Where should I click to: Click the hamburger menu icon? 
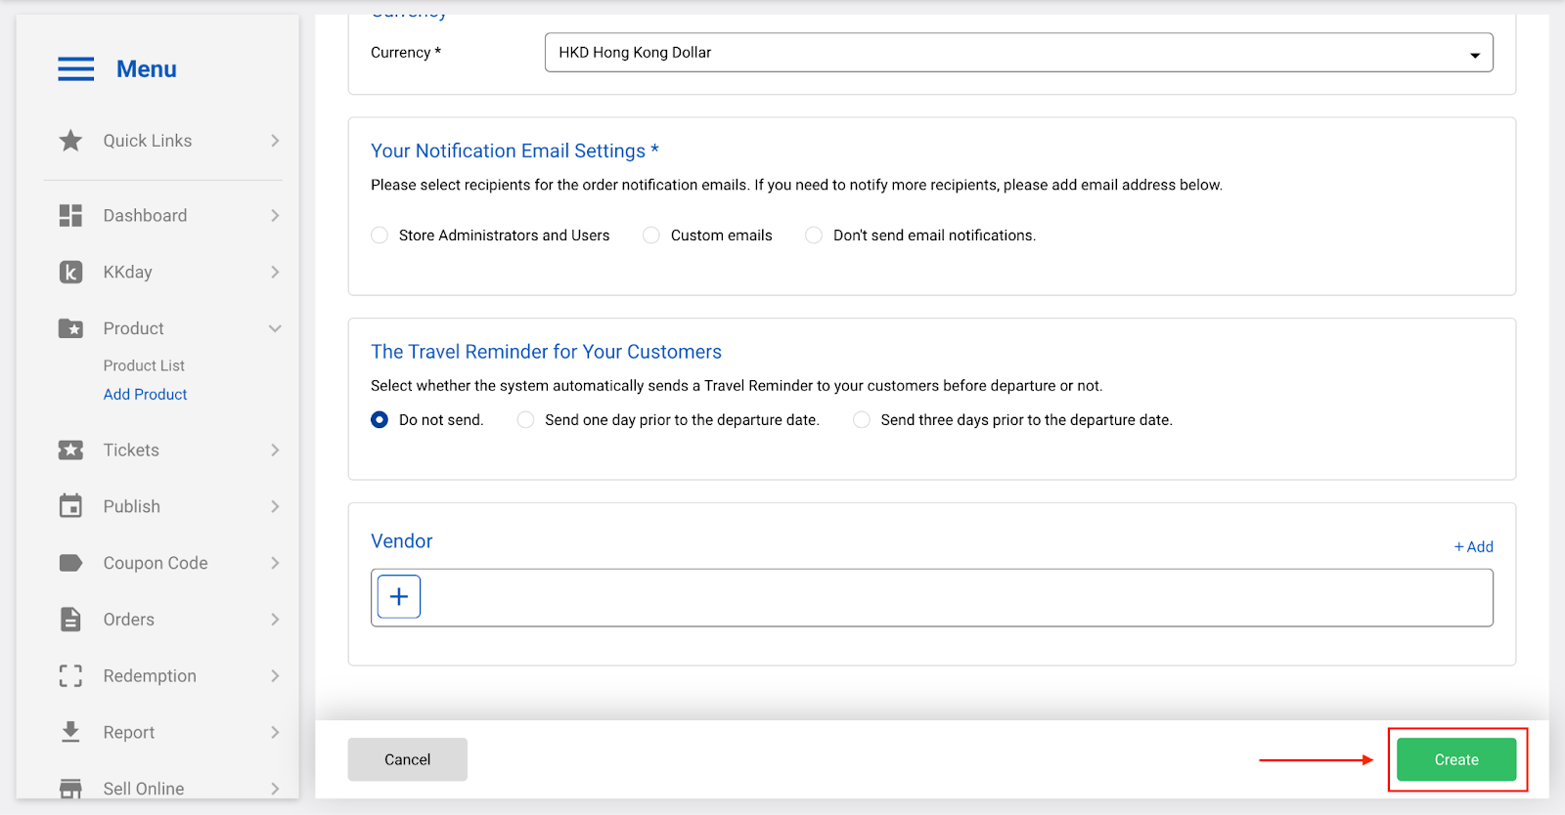tap(76, 69)
